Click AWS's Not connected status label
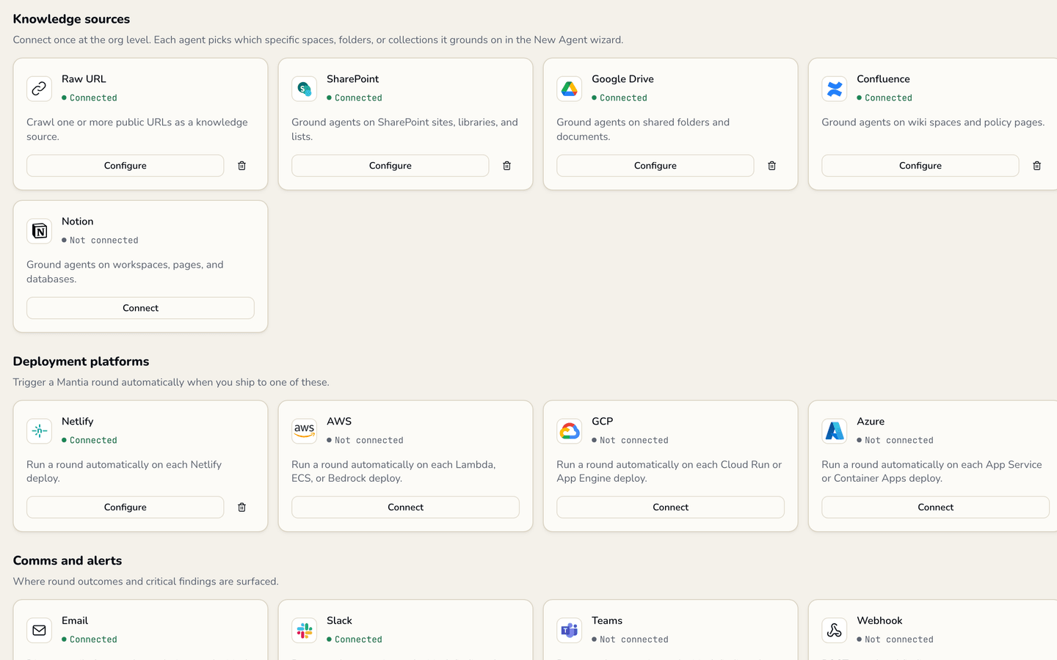Screen dimensions: 1057x660 coord(365,441)
